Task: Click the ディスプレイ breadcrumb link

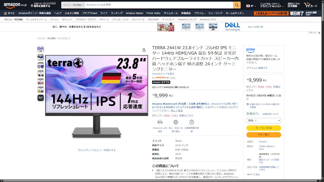Action: (x=64, y=38)
